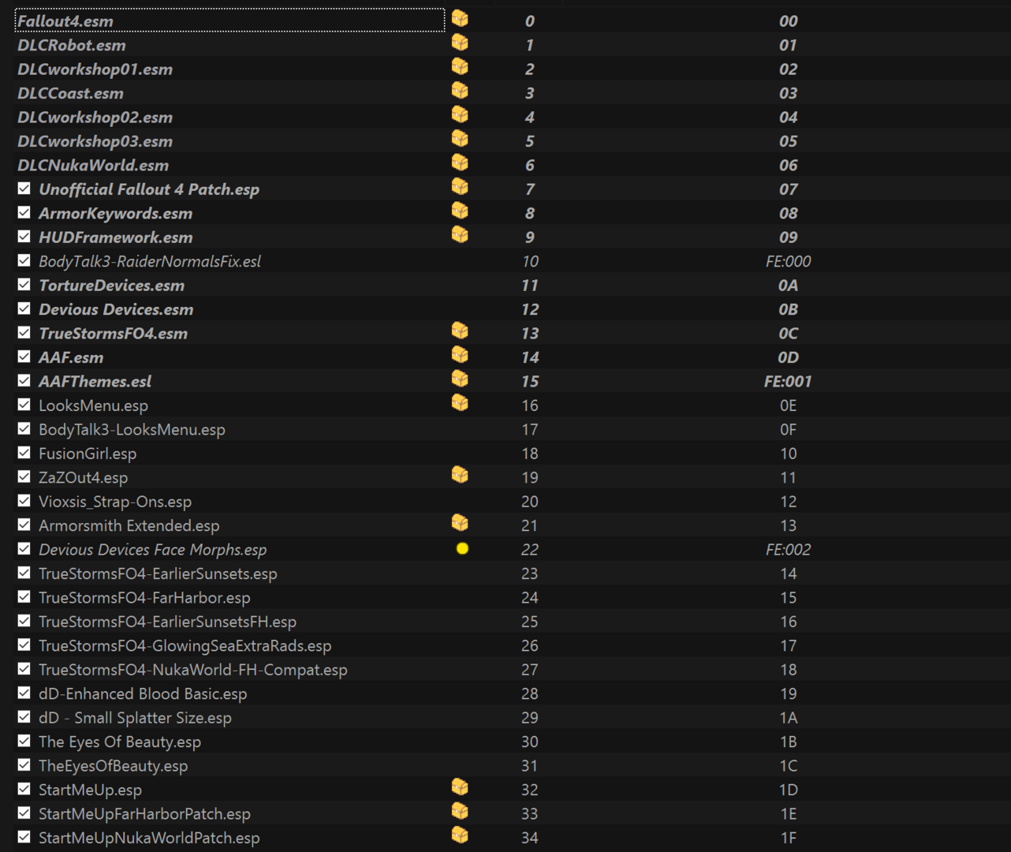This screenshot has width=1011, height=852.
Task: Toggle the Devious Devices.esm checkbox
Action: pyautogui.click(x=24, y=308)
